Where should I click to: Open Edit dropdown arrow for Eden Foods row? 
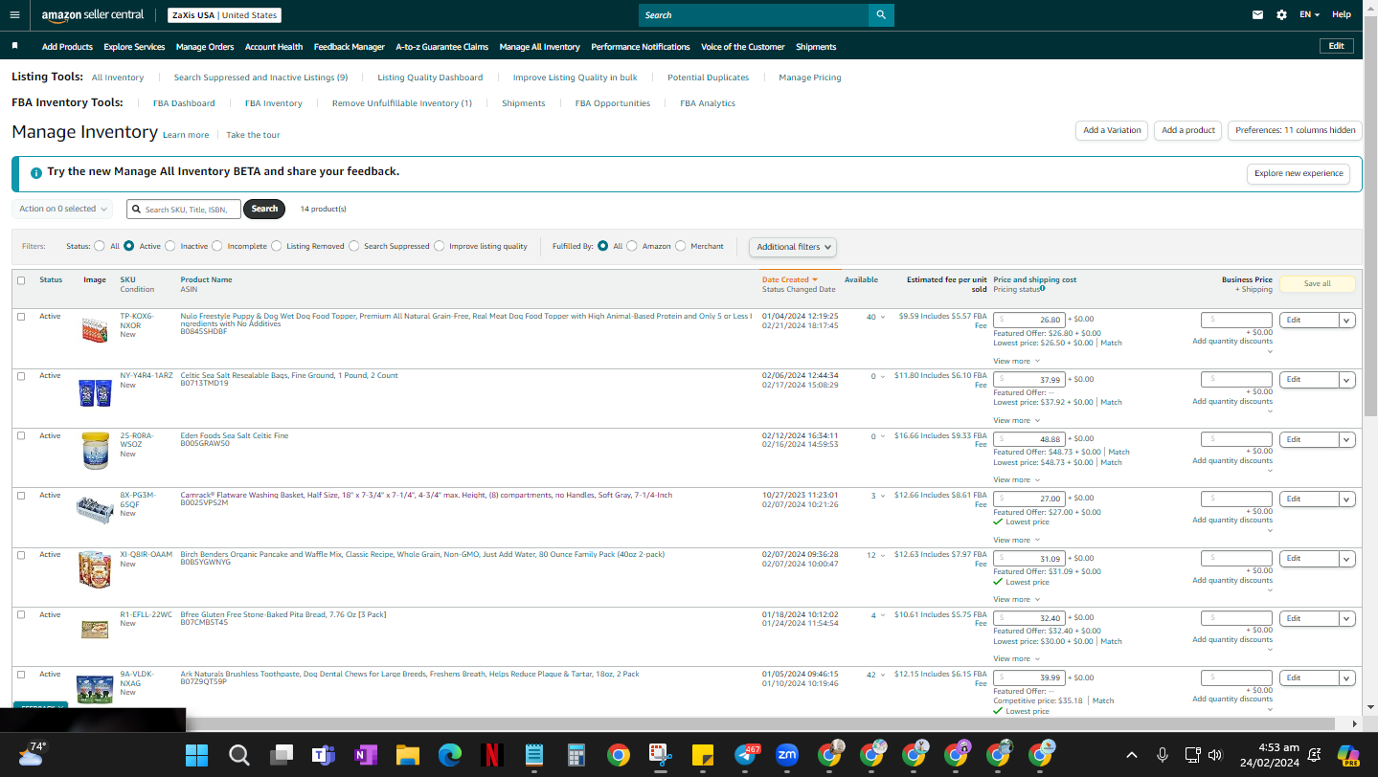click(x=1347, y=440)
